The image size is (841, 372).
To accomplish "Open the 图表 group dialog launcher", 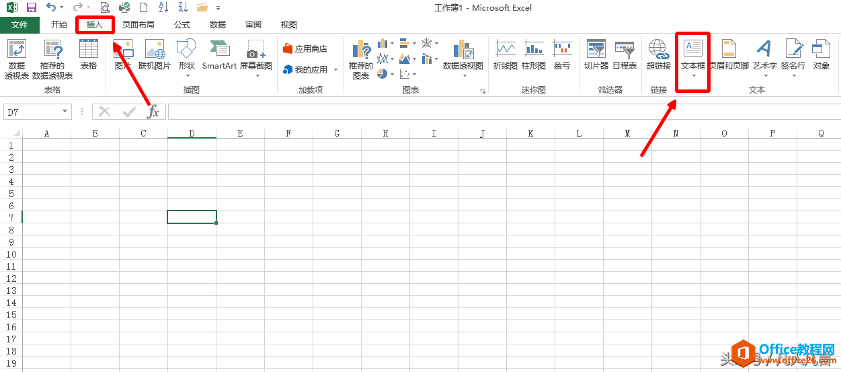I will tap(482, 91).
